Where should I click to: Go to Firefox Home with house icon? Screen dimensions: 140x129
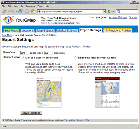(33, 12)
